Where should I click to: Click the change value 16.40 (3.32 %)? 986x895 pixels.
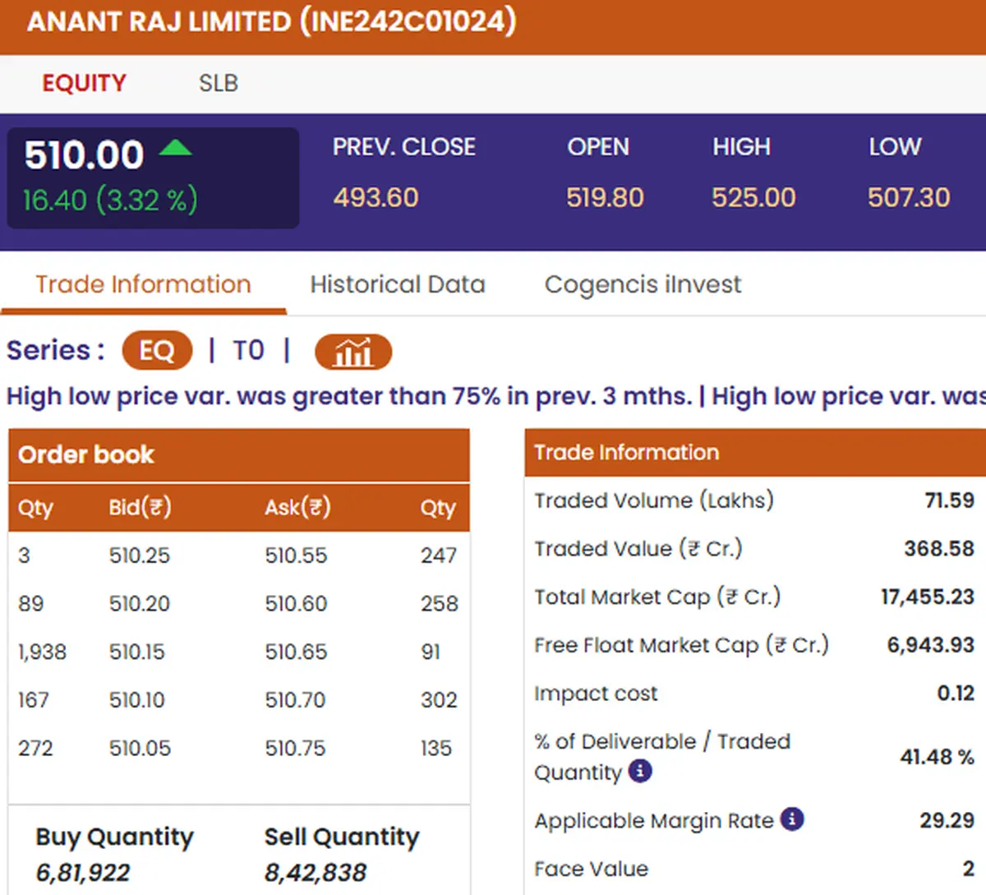point(110,200)
